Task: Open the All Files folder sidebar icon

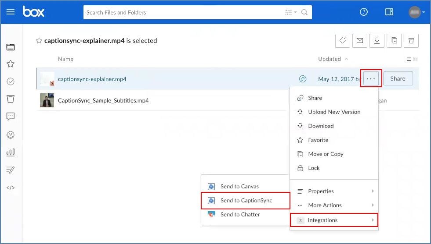Action: click(x=11, y=47)
